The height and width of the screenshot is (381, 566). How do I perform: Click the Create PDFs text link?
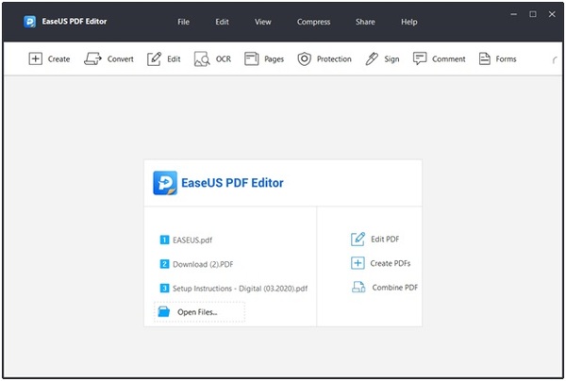click(x=391, y=263)
